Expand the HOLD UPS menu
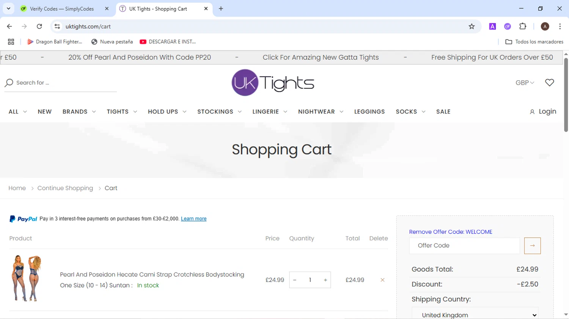The height and width of the screenshot is (319, 569). (167, 112)
